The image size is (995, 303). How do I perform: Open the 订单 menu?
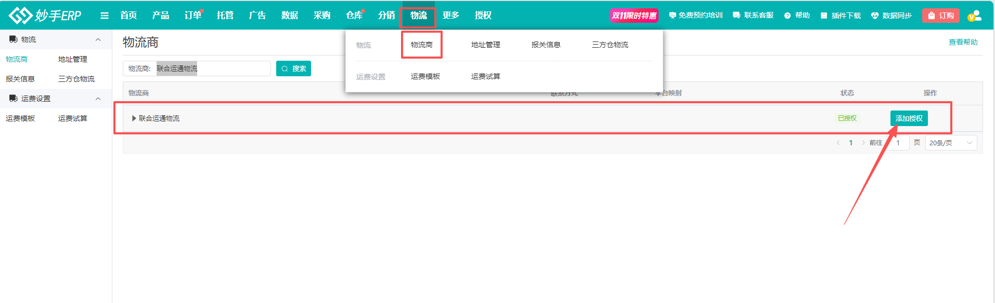point(193,16)
